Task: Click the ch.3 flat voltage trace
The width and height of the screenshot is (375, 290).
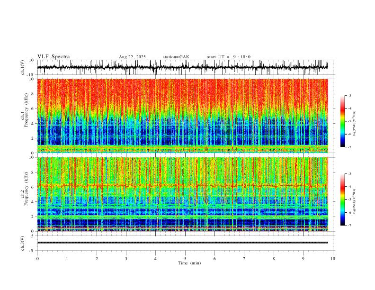Action: point(182,243)
